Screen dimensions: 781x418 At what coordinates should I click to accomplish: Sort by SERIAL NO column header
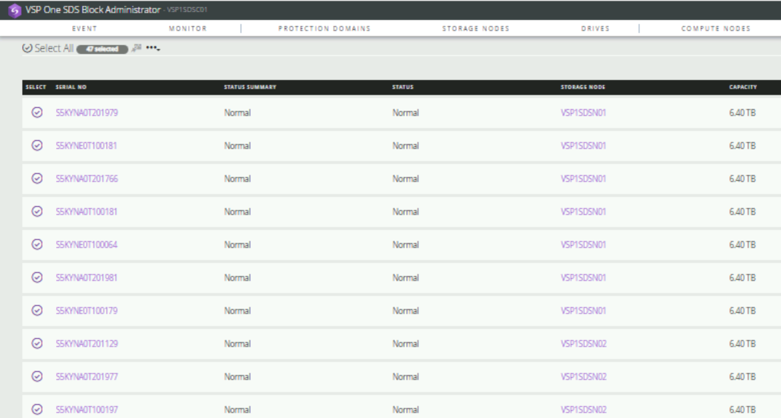point(71,87)
